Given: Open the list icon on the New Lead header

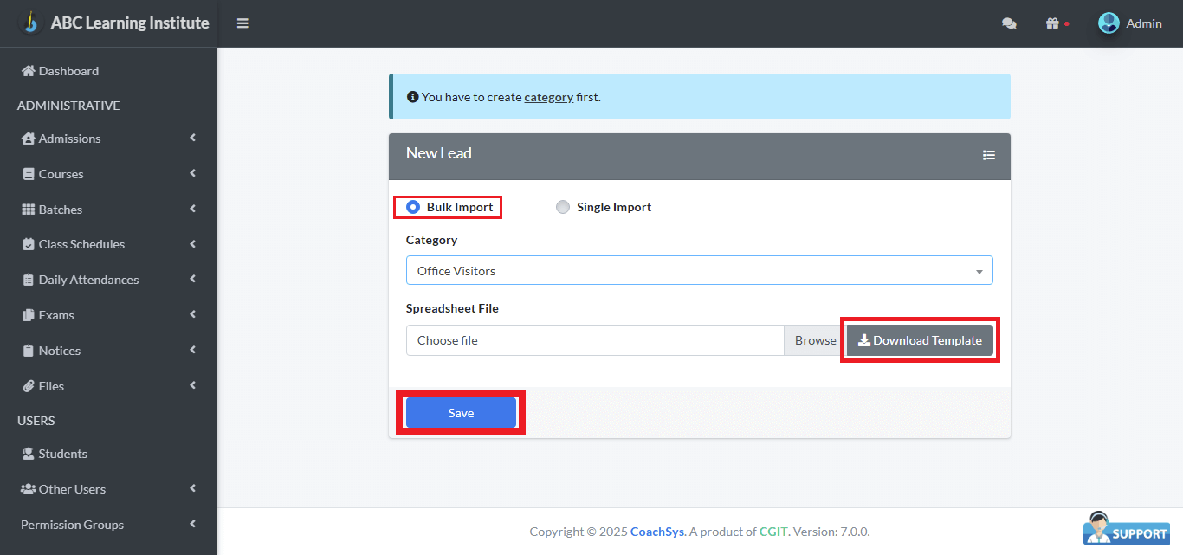Looking at the screenshot, I should click(x=989, y=155).
